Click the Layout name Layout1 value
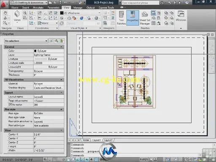This screenshot has width=216, height=162. [x=49, y=97]
